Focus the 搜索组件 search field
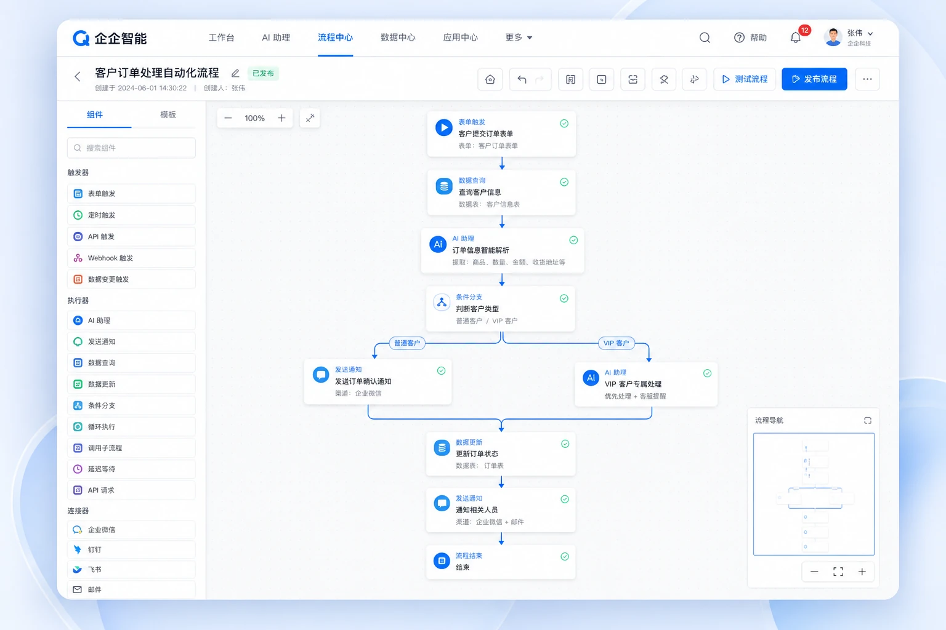The width and height of the screenshot is (946, 630). [131, 148]
